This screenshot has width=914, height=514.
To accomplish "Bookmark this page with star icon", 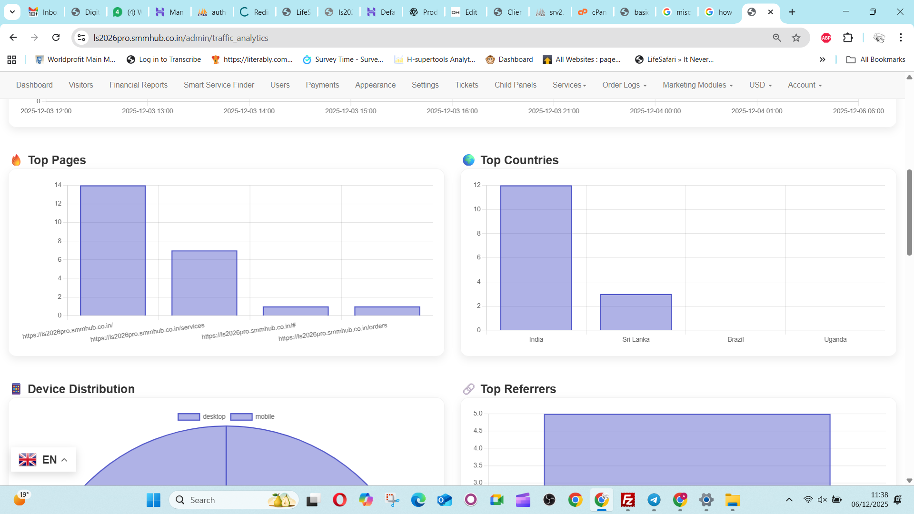I will point(796,38).
